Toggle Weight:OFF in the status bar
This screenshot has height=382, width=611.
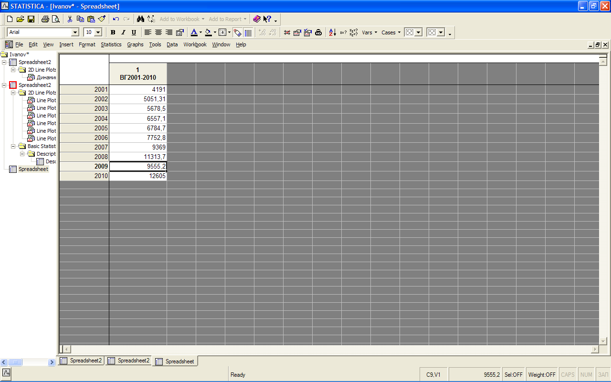[x=542, y=375]
